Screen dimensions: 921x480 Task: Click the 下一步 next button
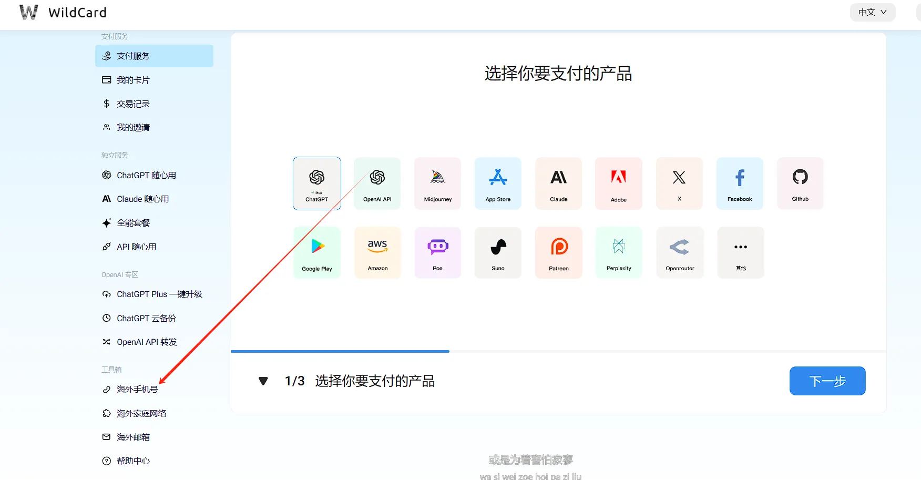tap(827, 381)
